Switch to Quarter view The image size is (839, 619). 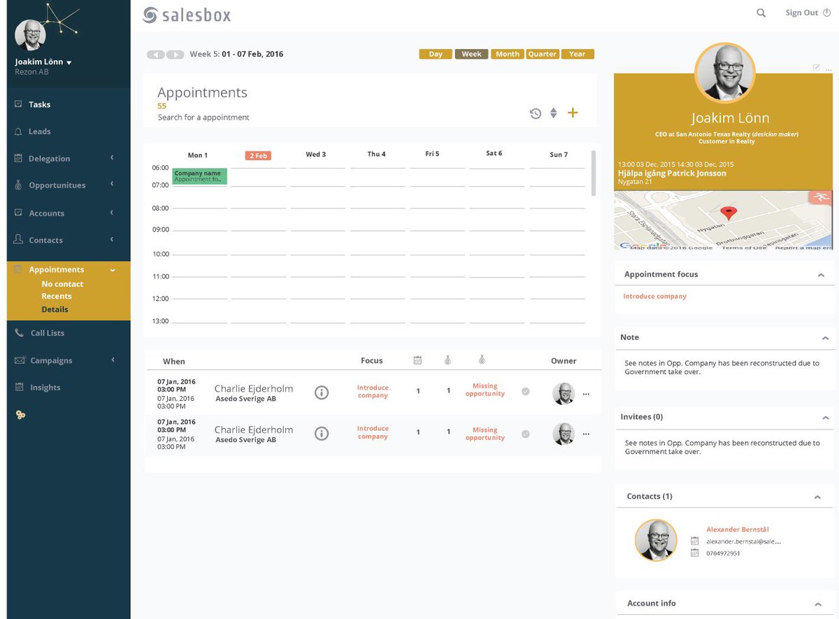point(543,54)
